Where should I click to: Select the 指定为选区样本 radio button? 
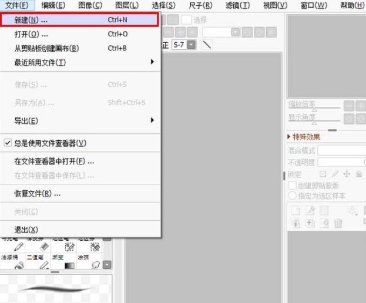292,196
